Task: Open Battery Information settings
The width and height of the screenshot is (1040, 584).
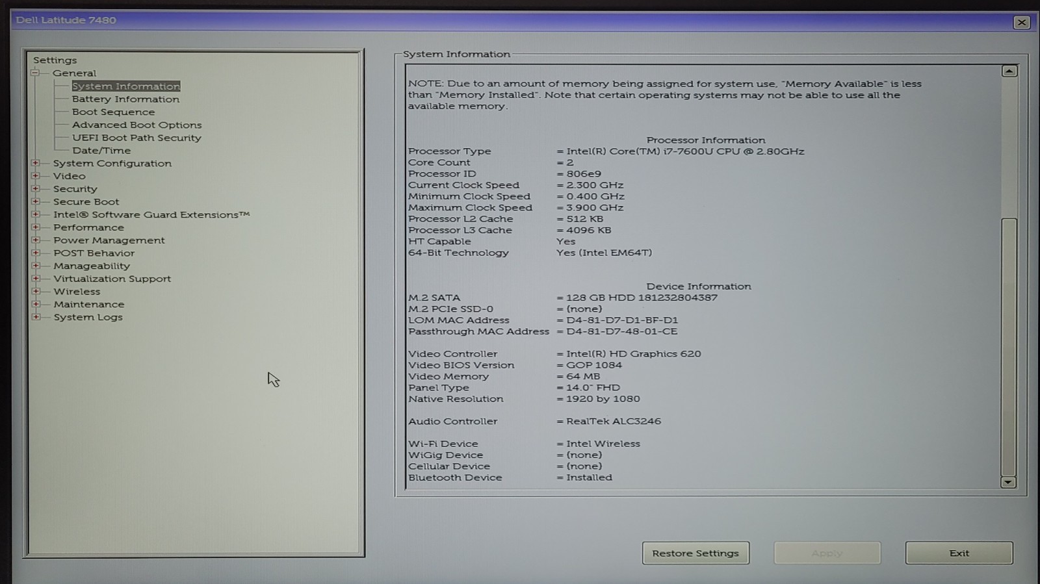Action: [125, 99]
